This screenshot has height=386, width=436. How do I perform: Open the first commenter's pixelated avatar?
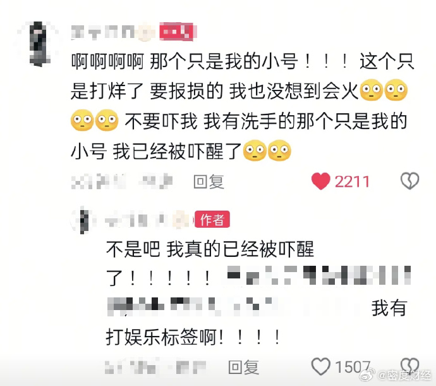coord(39,44)
